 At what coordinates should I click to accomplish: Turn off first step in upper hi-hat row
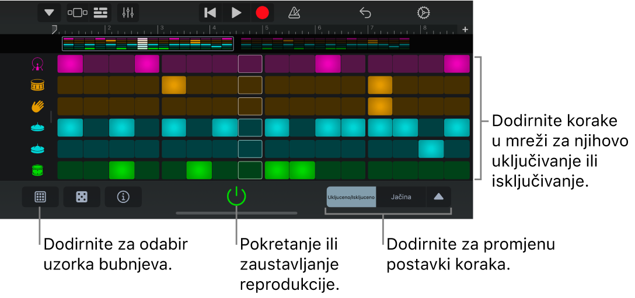70,127
